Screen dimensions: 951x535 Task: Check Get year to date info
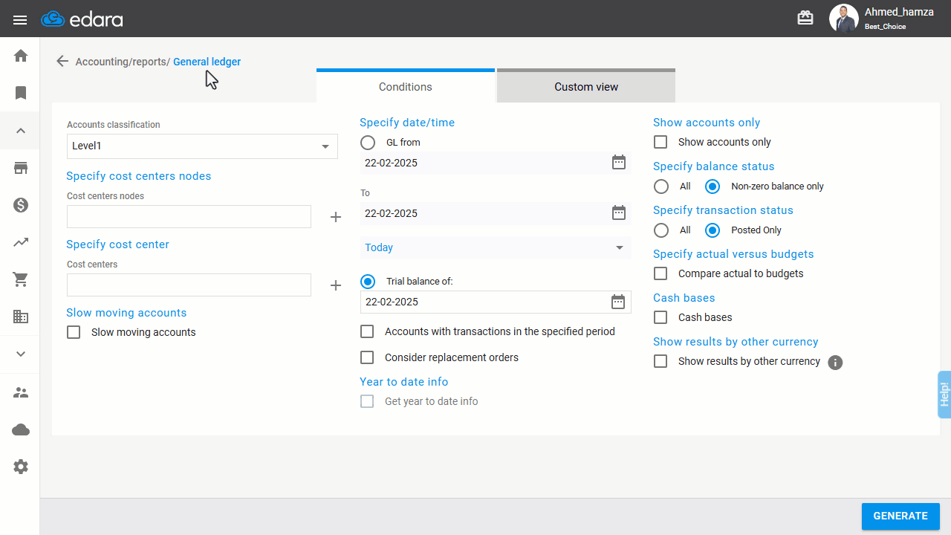(x=367, y=401)
